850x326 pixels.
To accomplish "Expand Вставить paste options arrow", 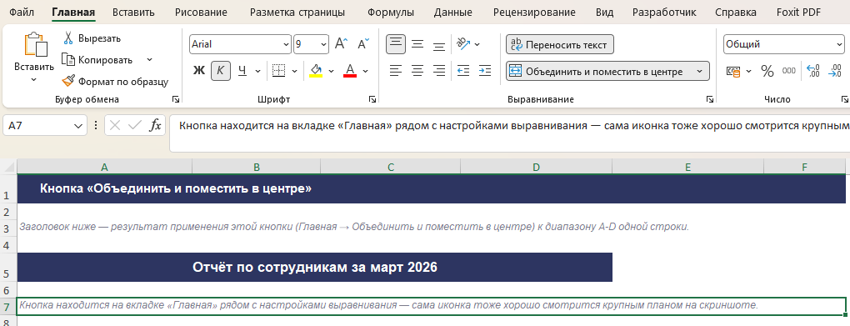I will click(x=33, y=80).
